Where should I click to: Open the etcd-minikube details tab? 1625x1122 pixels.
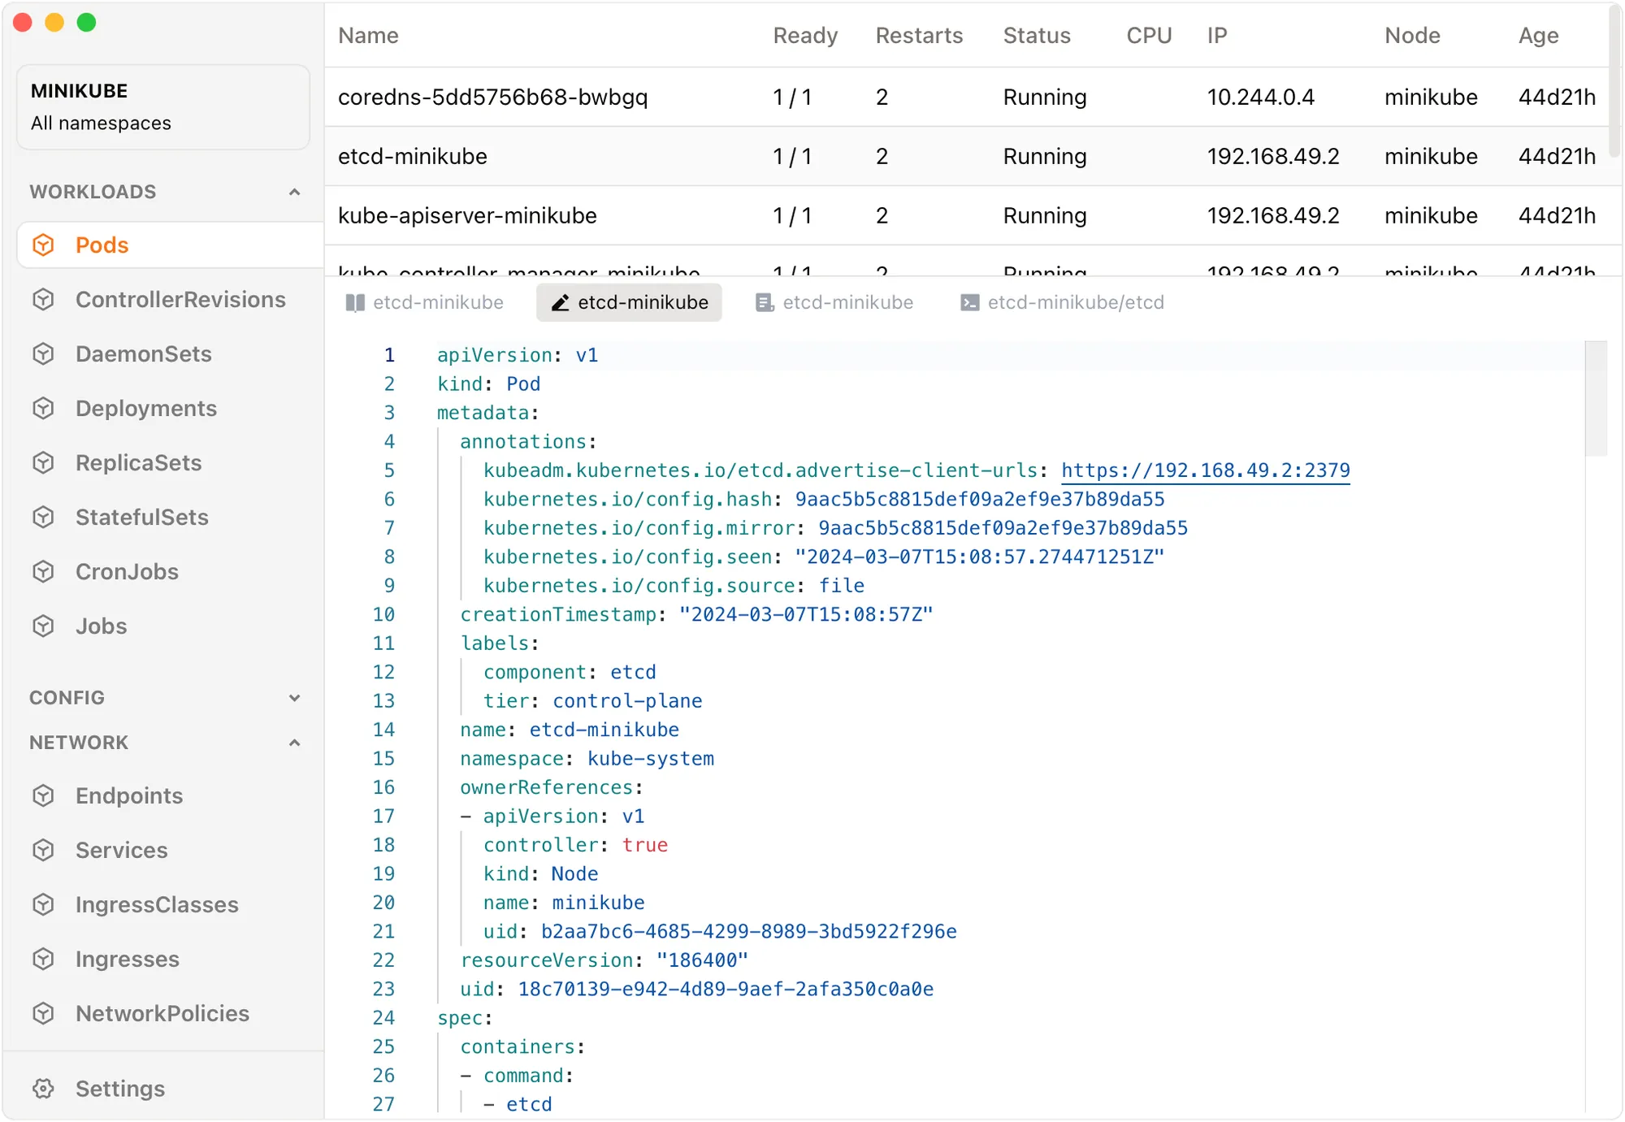[x=425, y=303]
